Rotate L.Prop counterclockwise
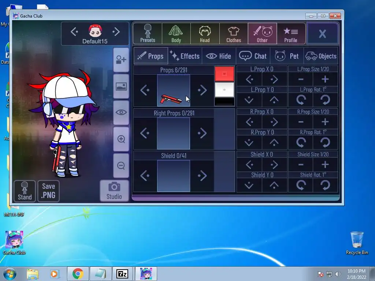This screenshot has height=281, width=375. click(301, 100)
